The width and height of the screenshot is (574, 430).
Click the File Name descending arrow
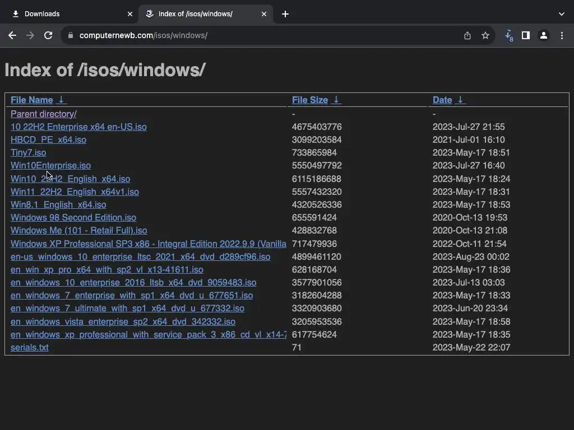[62, 100]
